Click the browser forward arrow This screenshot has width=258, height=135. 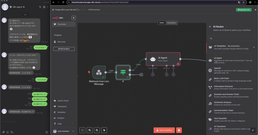(58, 2)
